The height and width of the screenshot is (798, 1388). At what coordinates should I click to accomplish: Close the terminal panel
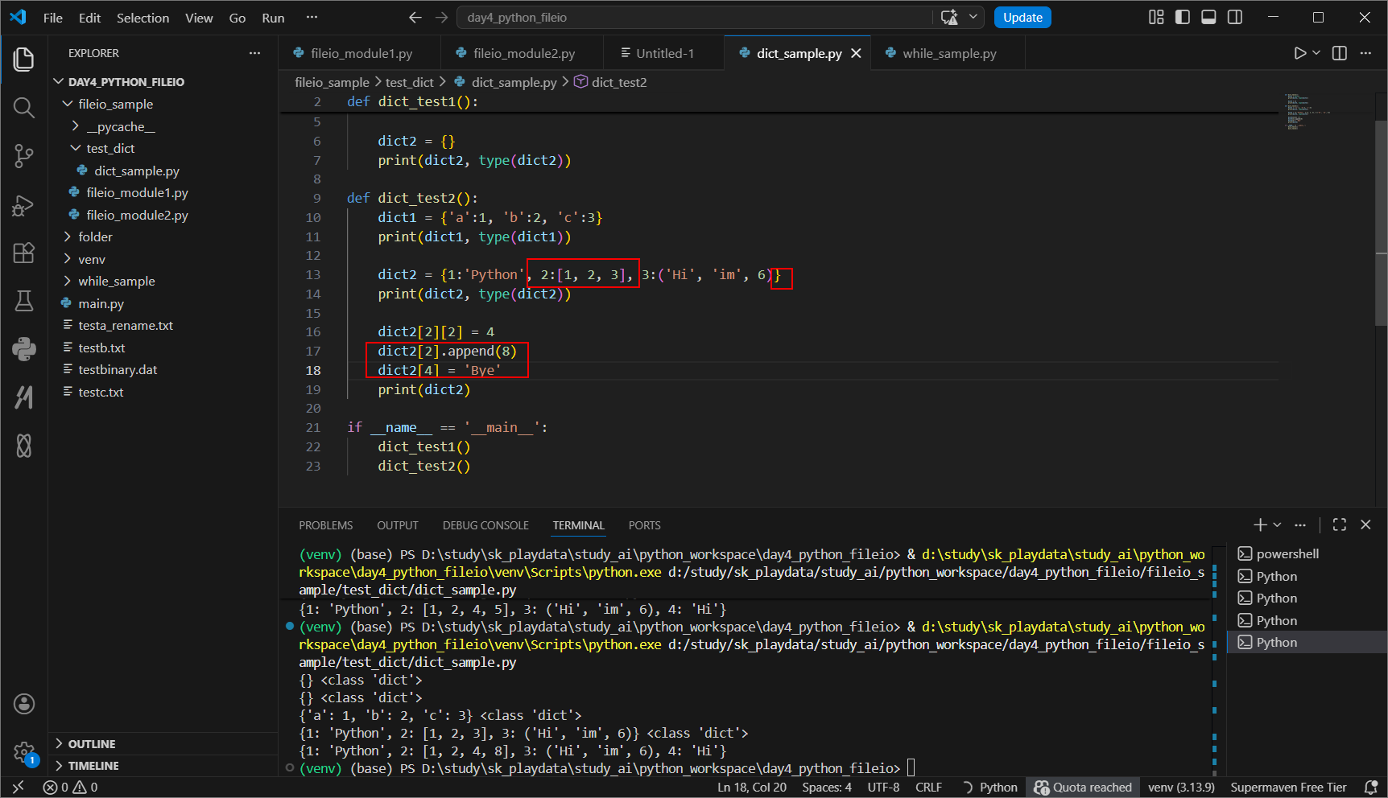[1365, 524]
